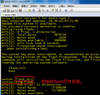Screen dimensions: 100x95
Task: Open the 选项(O) menu
Action: [34, 6]
